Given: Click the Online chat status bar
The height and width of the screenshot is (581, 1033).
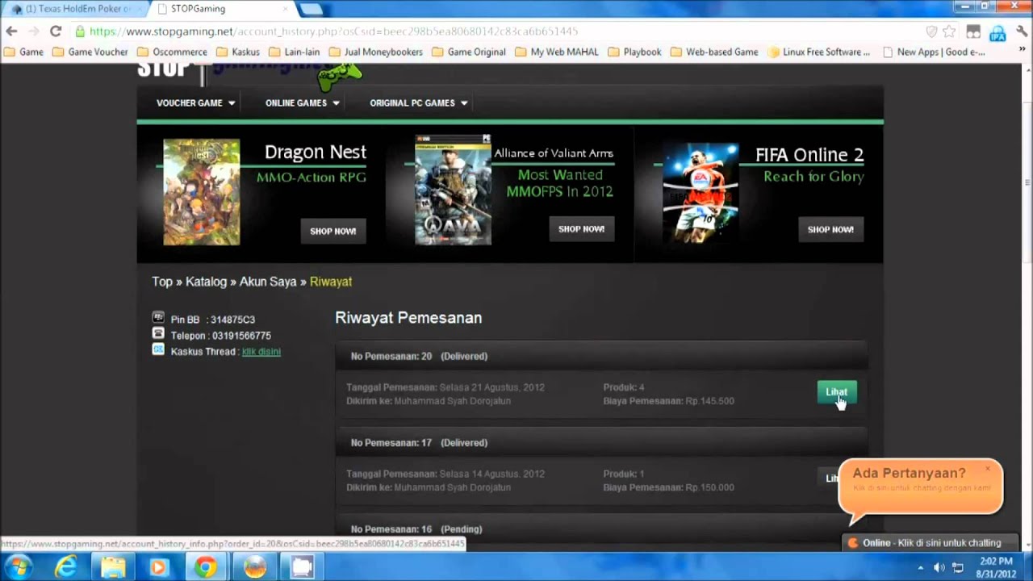Looking at the screenshot, I should point(931,543).
